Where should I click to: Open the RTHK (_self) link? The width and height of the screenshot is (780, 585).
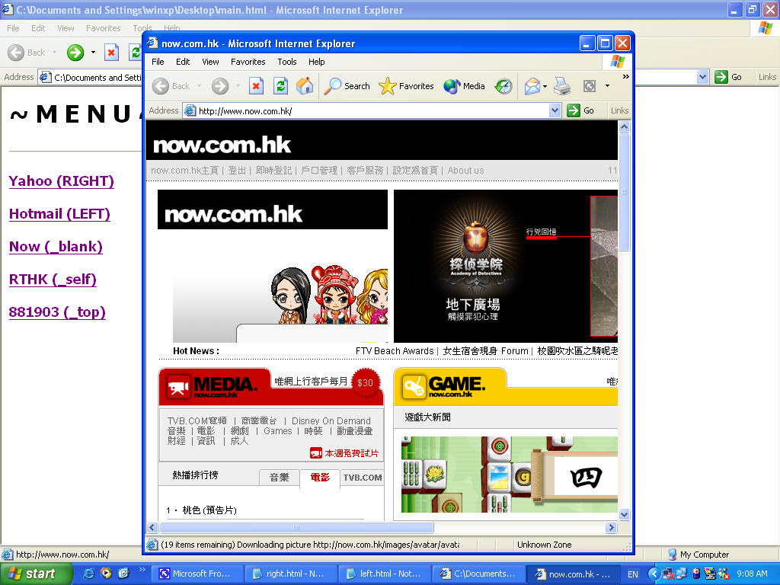tap(53, 280)
